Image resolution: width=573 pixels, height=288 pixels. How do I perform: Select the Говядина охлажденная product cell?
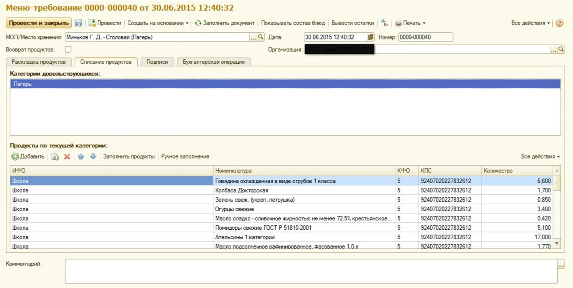pyautogui.click(x=304, y=181)
